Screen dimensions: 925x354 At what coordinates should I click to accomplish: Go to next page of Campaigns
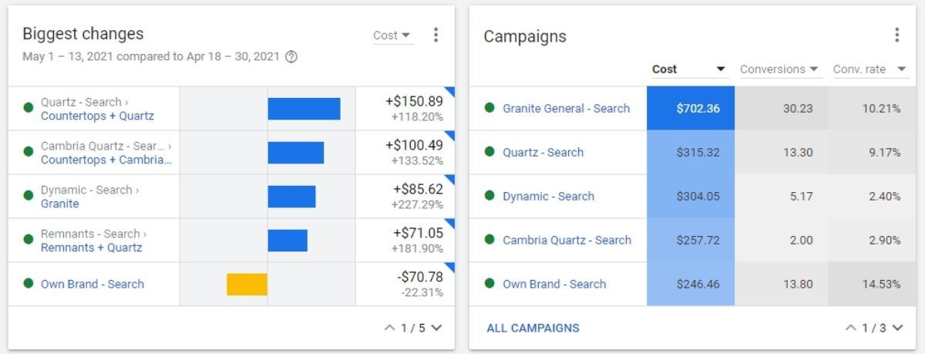(x=897, y=328)
